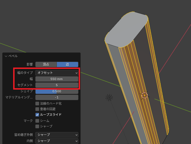Image resolution: width=191 pixels, height=144 pixels.
Task: Set bevel affect to 頂点
Action: 46,64
